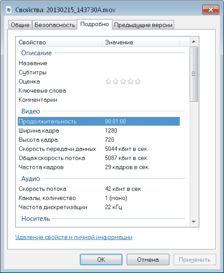Open the Безопасность tab
This screenshot has height=273, width=224.
[x=55, y=25]
